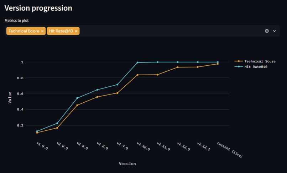Image resolution: width=287 pixels, height=173 pixels.
Task: Click the current (live) axis label
Action: (230, 150)
